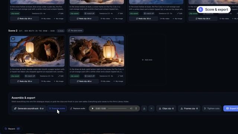This screenshot has height=134, width=238.
Task: Click 'Seedance 2.5 · 4s' on the 'pale sky' card
Action: pyautogui.click(x=39, y=13)
